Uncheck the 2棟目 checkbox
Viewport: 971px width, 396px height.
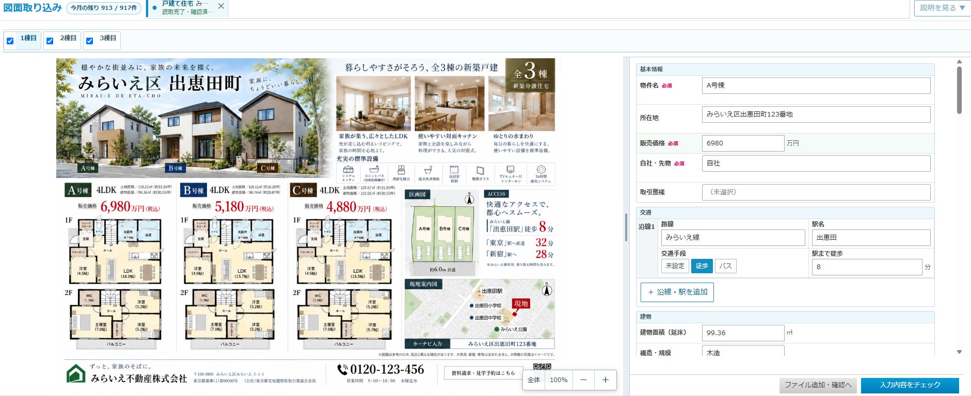coord(50,41)
